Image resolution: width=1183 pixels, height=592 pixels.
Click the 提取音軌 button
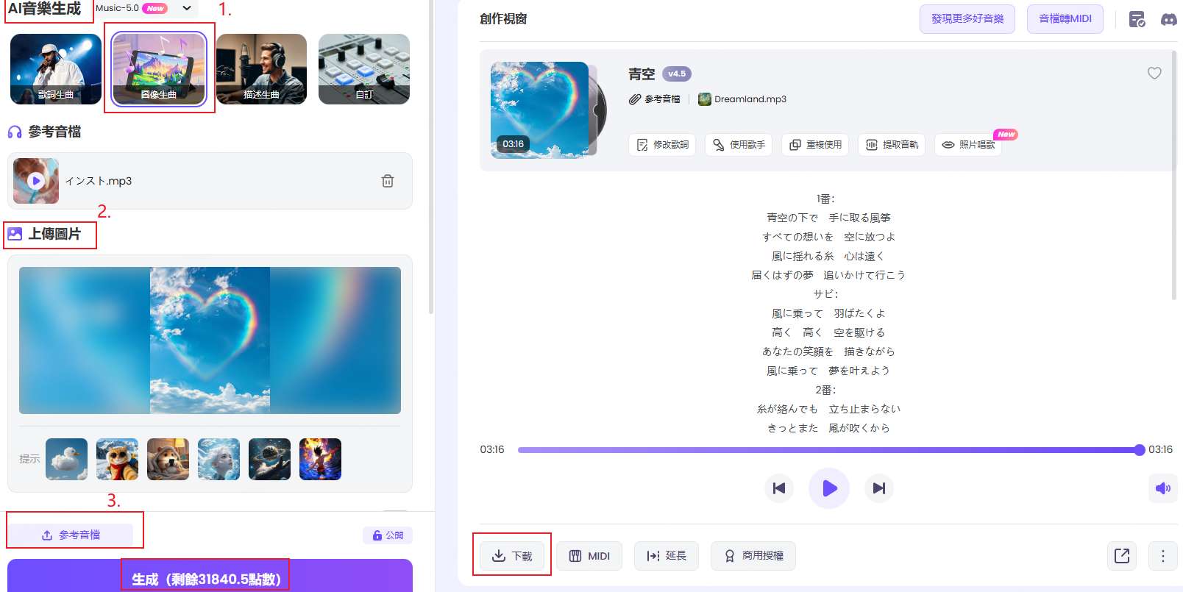coord(892,144)
